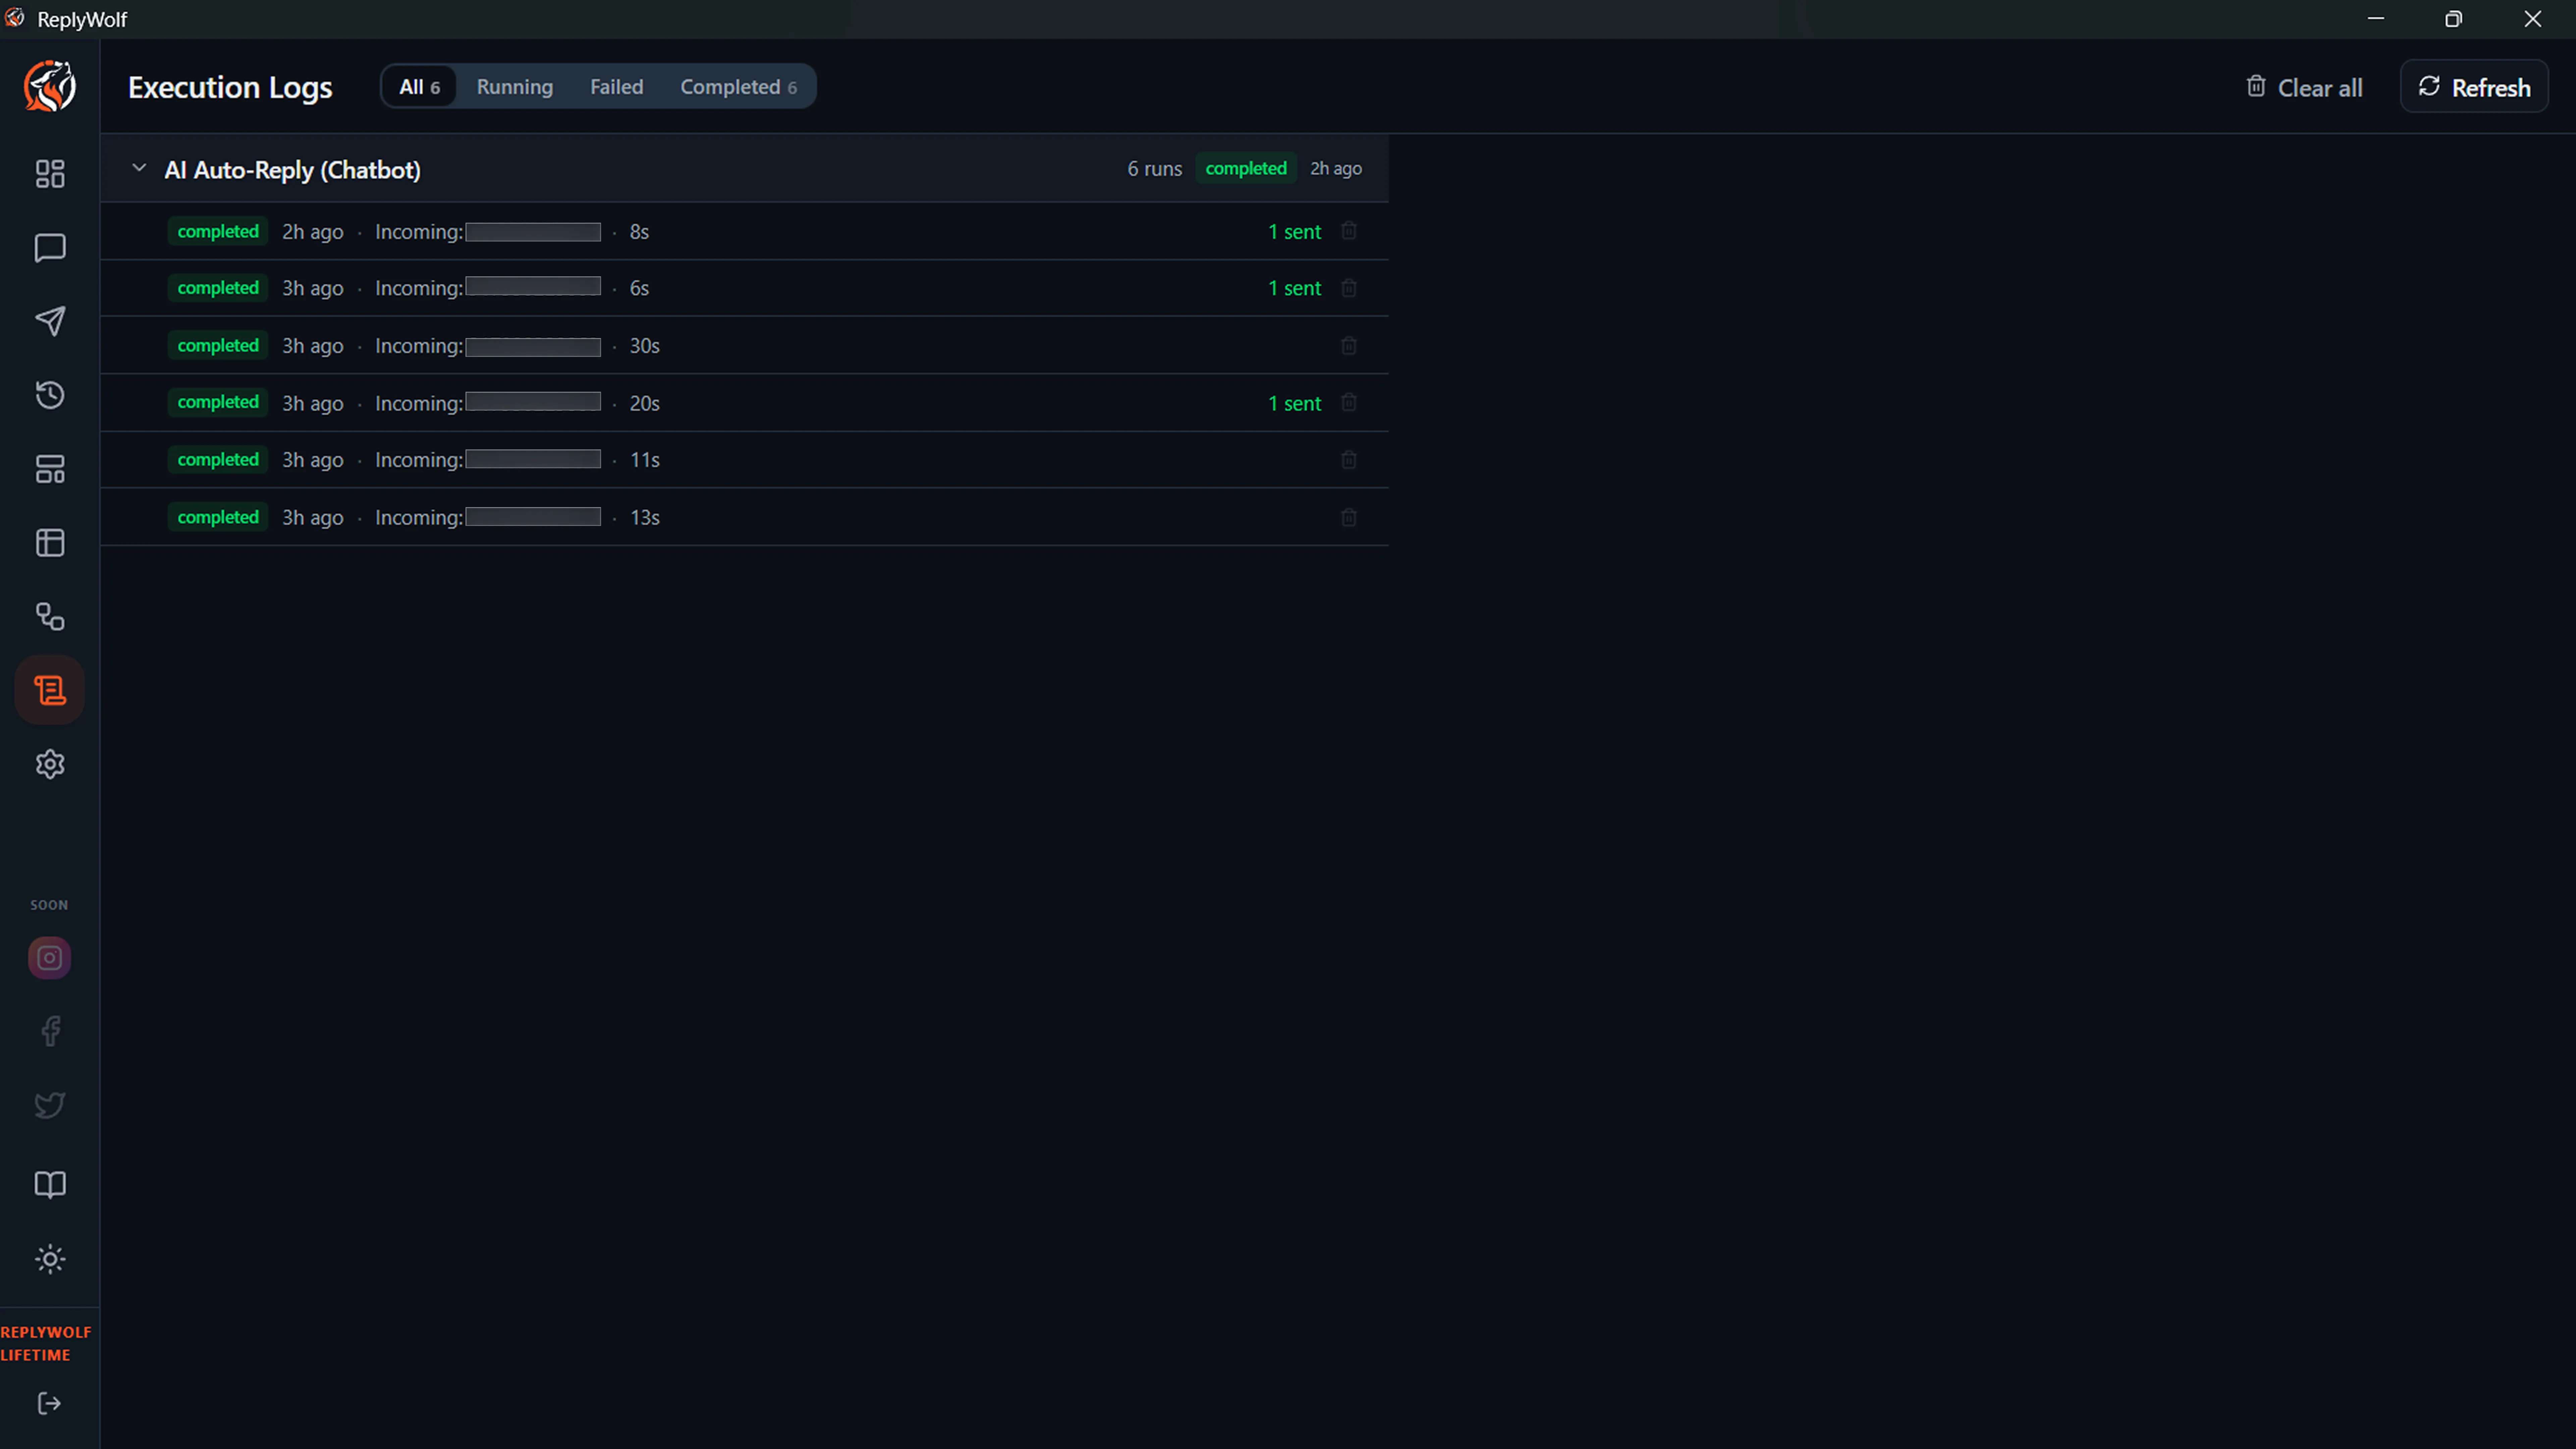
Task: Open the chat messages sidebar icon
Action: [50, 248]
